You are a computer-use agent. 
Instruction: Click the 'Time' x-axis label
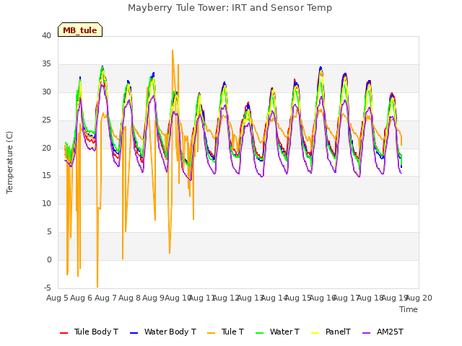point(409,309)
